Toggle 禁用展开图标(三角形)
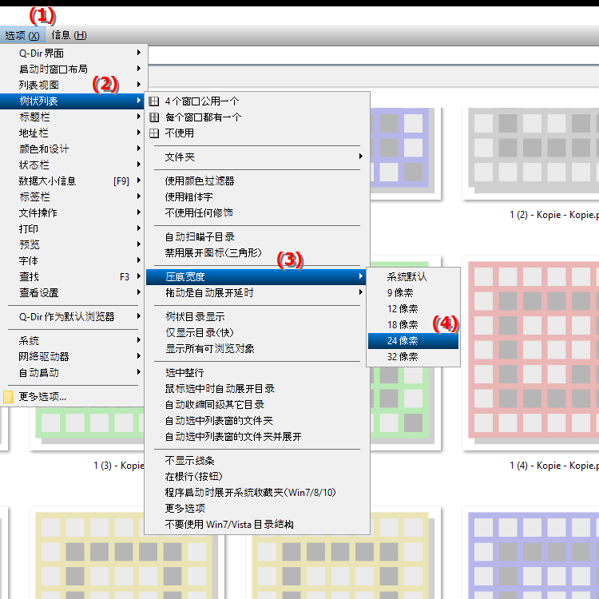 256,253
